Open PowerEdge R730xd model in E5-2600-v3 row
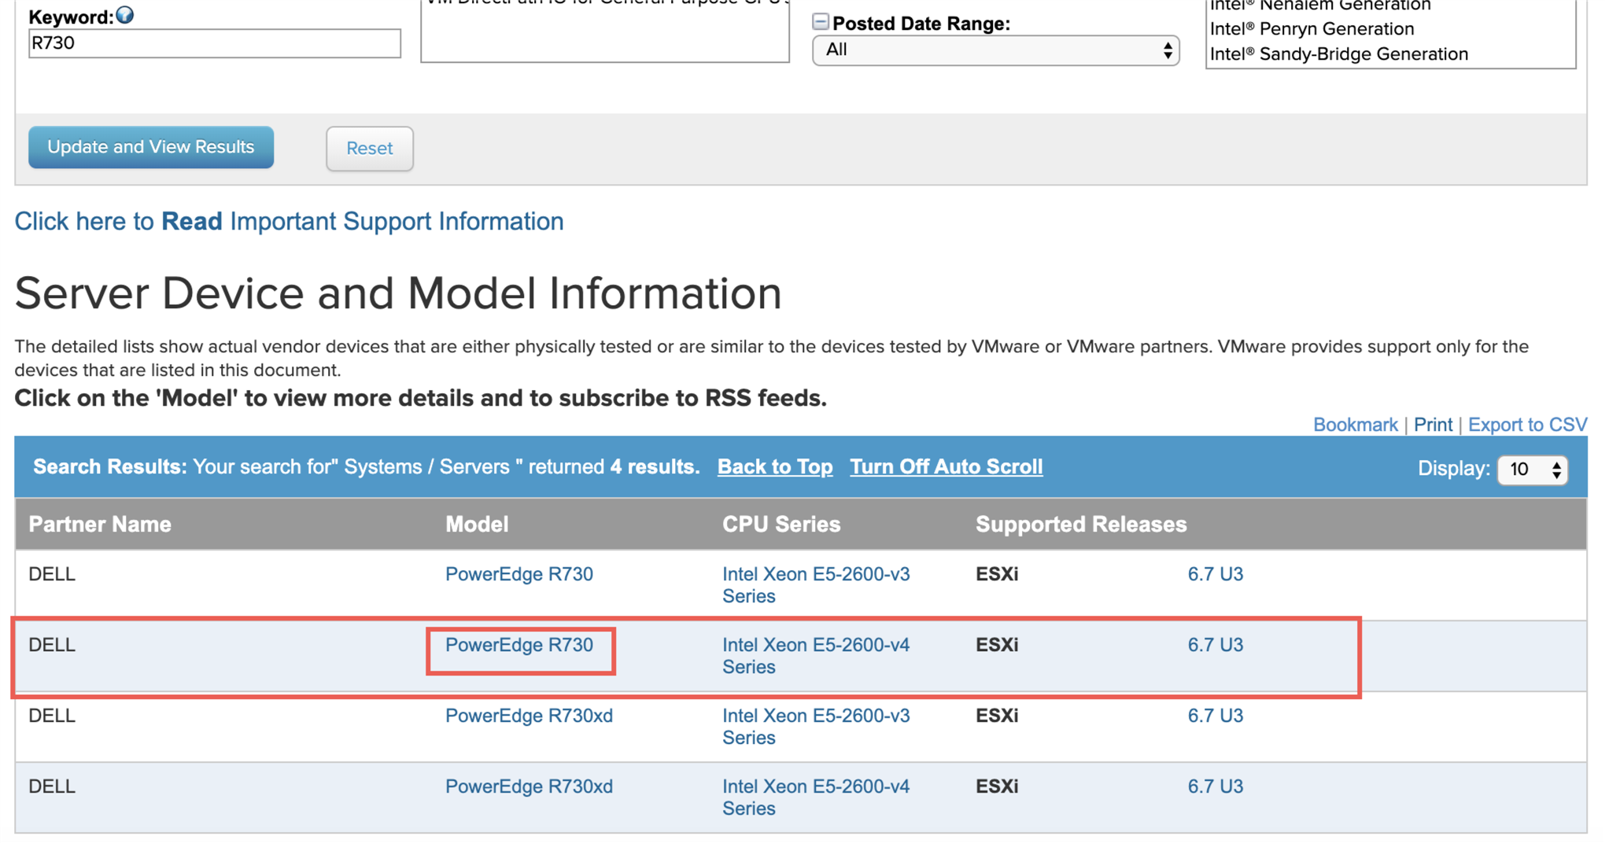The width and height of the screenshot is (1605, 843). 529,716
